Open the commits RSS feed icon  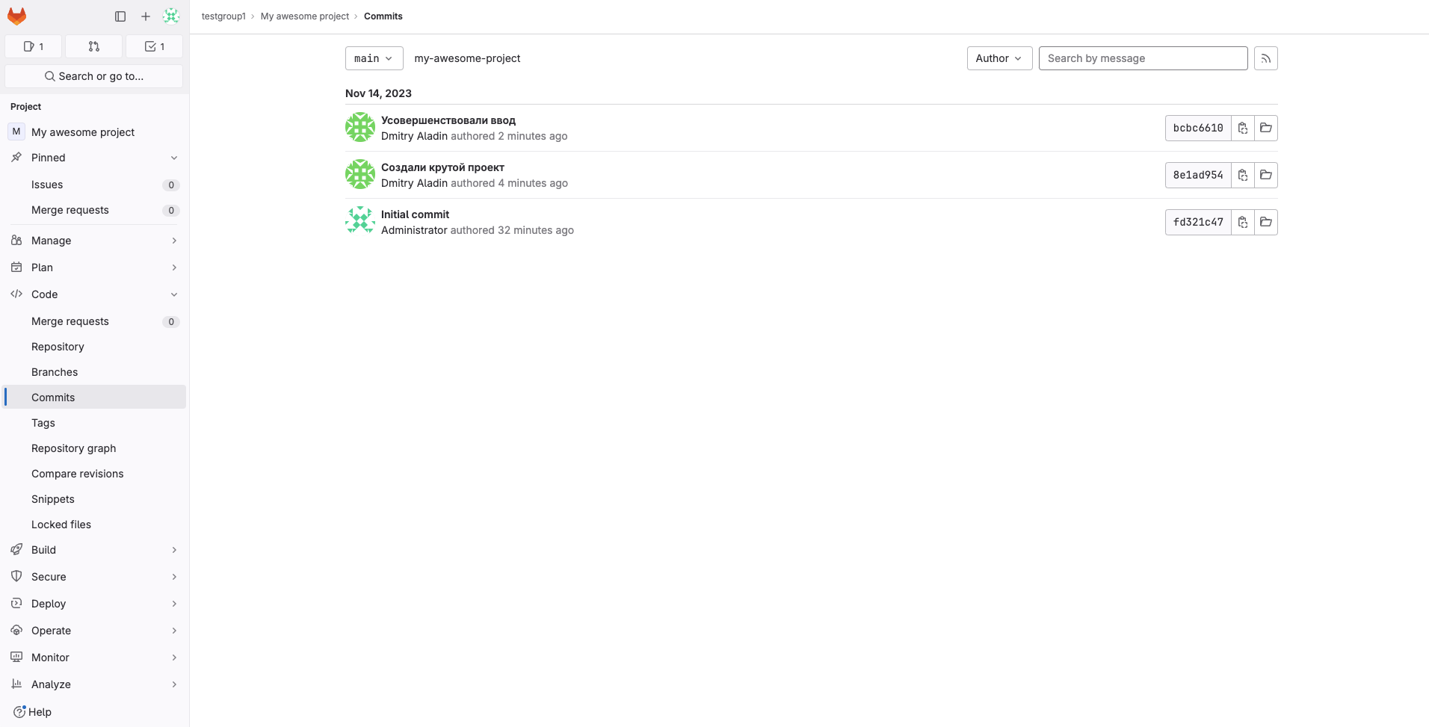pyautogui.click(x=1265, y=58)
